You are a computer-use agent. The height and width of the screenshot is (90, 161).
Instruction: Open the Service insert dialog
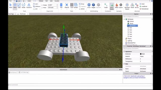pyautogui.click(x=137, y=5)
